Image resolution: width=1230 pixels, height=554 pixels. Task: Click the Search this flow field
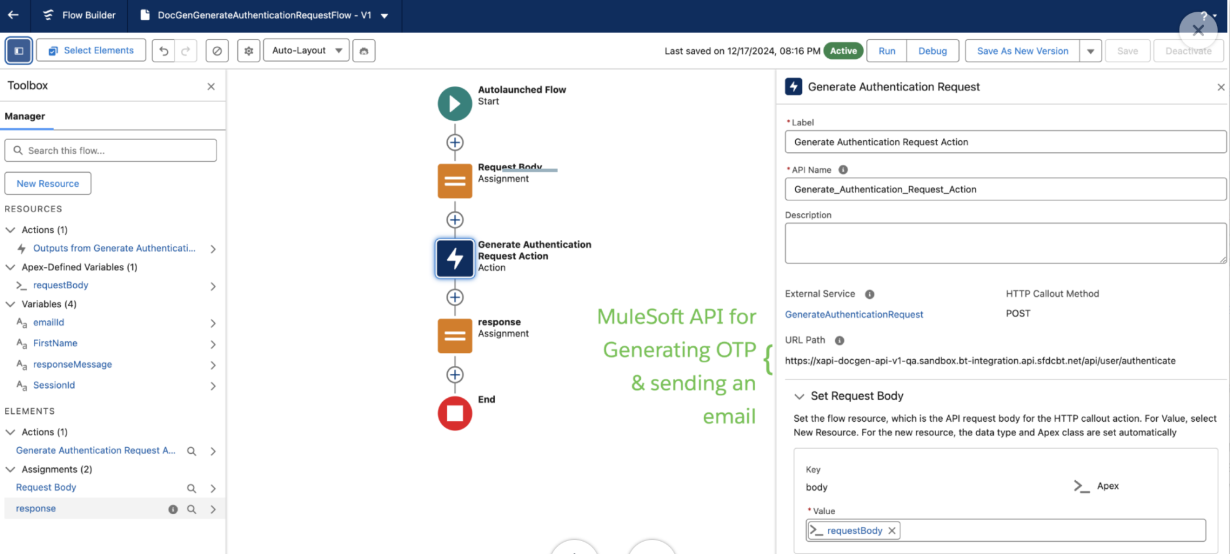click(111, 150)
